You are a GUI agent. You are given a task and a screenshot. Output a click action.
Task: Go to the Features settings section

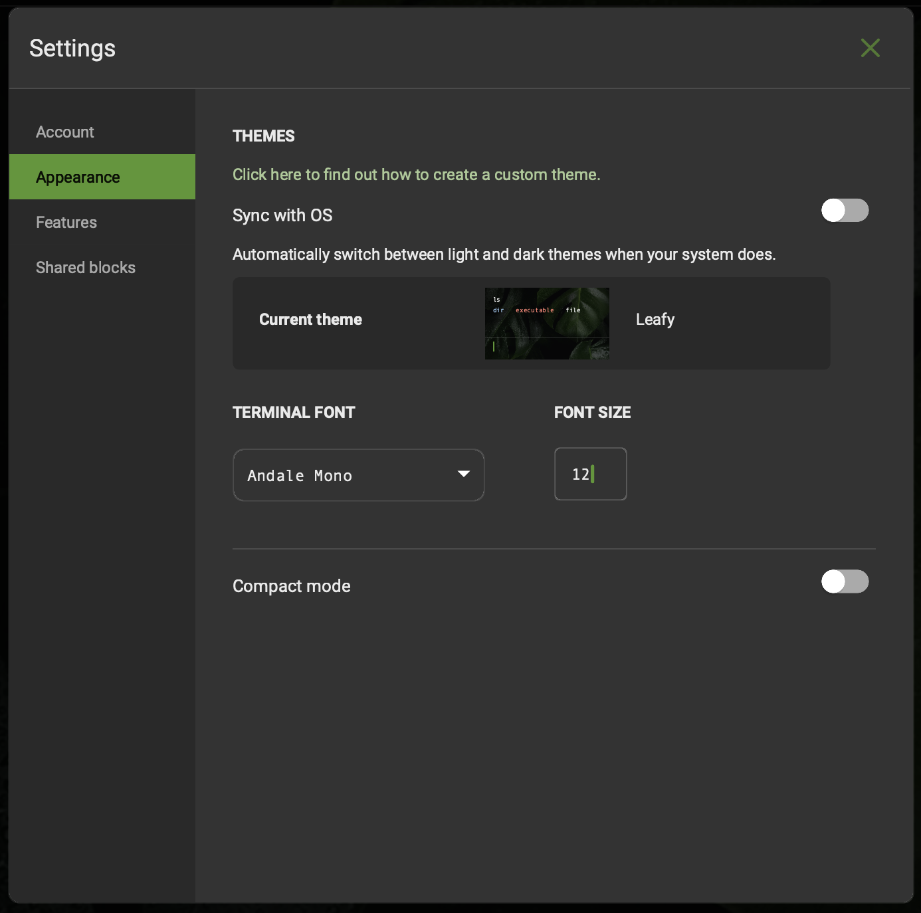(x=102, y=223)
